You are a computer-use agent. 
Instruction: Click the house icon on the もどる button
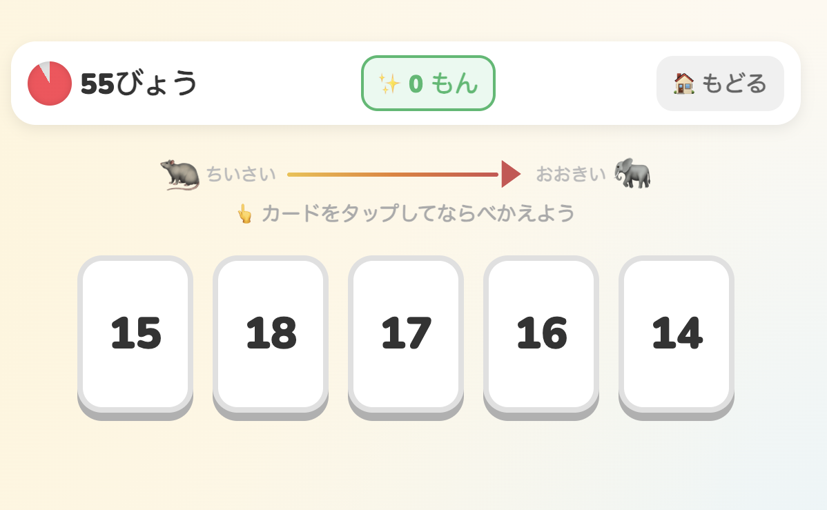pyautogui.click(x=684, y=84)
